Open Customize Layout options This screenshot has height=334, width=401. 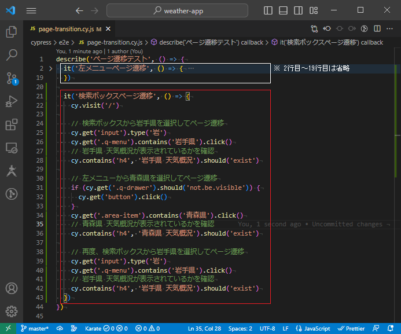click(314, 10)
